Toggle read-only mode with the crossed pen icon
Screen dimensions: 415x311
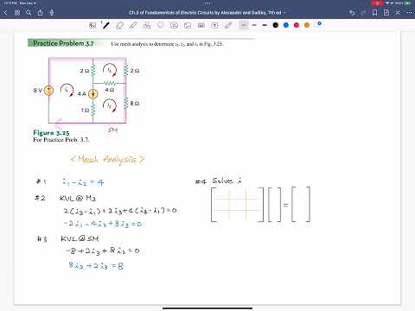(398, 13)
